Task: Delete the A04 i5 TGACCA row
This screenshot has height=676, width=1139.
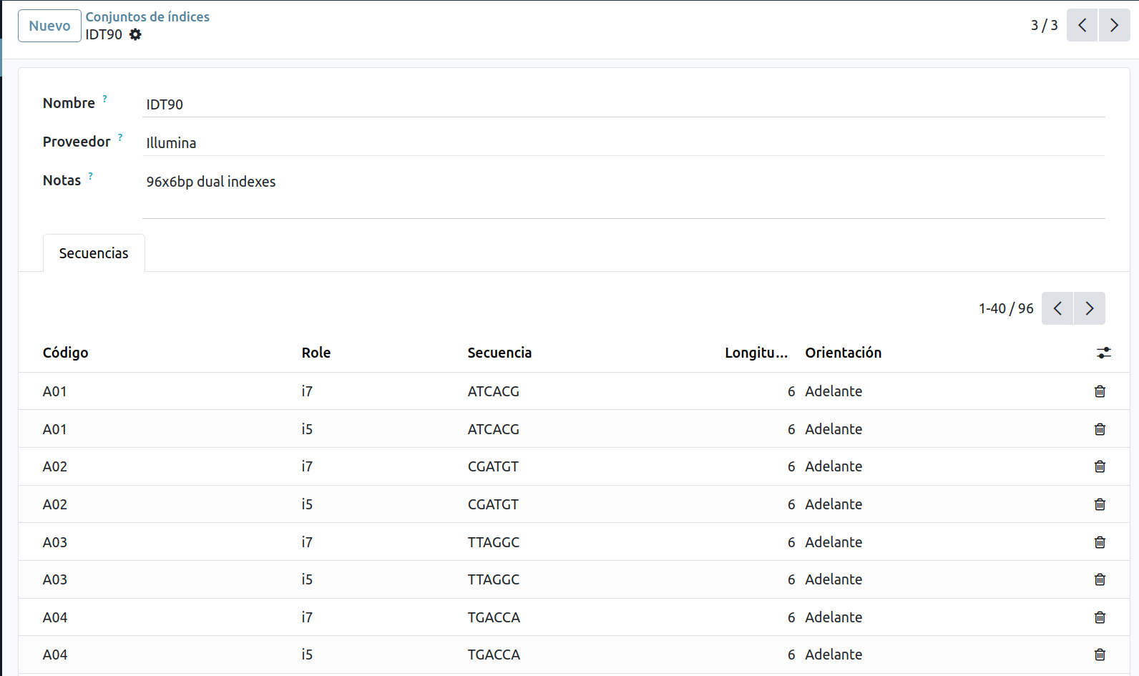Action: tap(1100, 655)
